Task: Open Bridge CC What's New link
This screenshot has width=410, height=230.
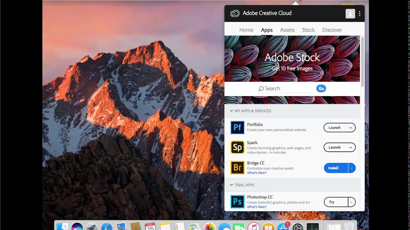Action: point(257,173)
